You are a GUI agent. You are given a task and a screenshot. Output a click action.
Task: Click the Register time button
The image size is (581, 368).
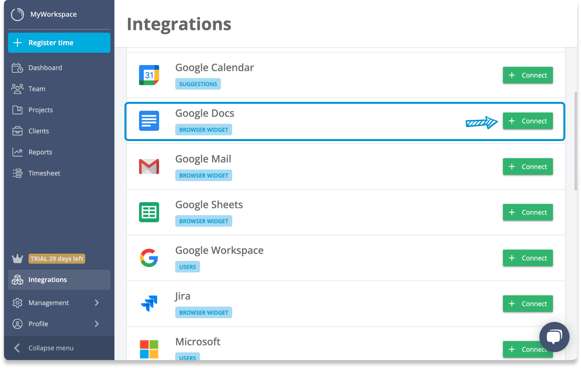(59, 43)
